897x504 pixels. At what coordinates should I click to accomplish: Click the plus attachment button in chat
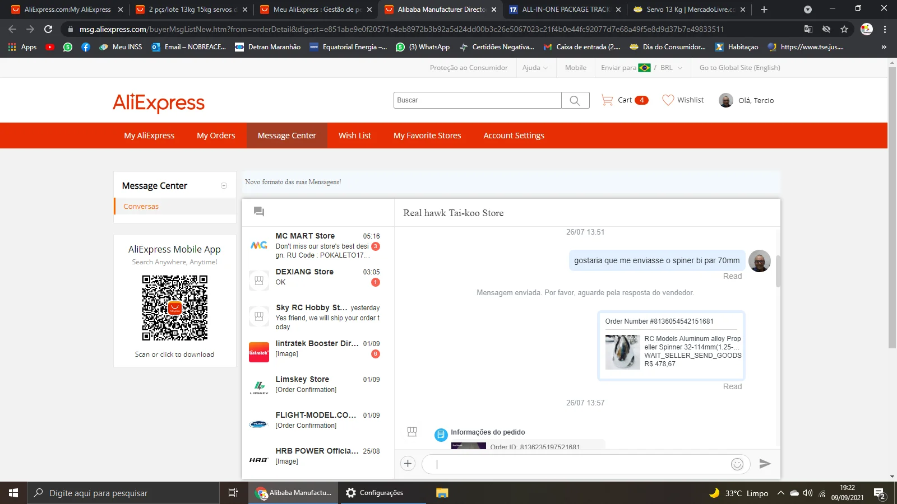point(408,464)
